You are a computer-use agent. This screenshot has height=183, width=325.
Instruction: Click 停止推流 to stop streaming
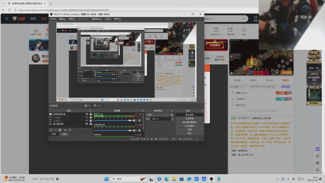(189, 115)
